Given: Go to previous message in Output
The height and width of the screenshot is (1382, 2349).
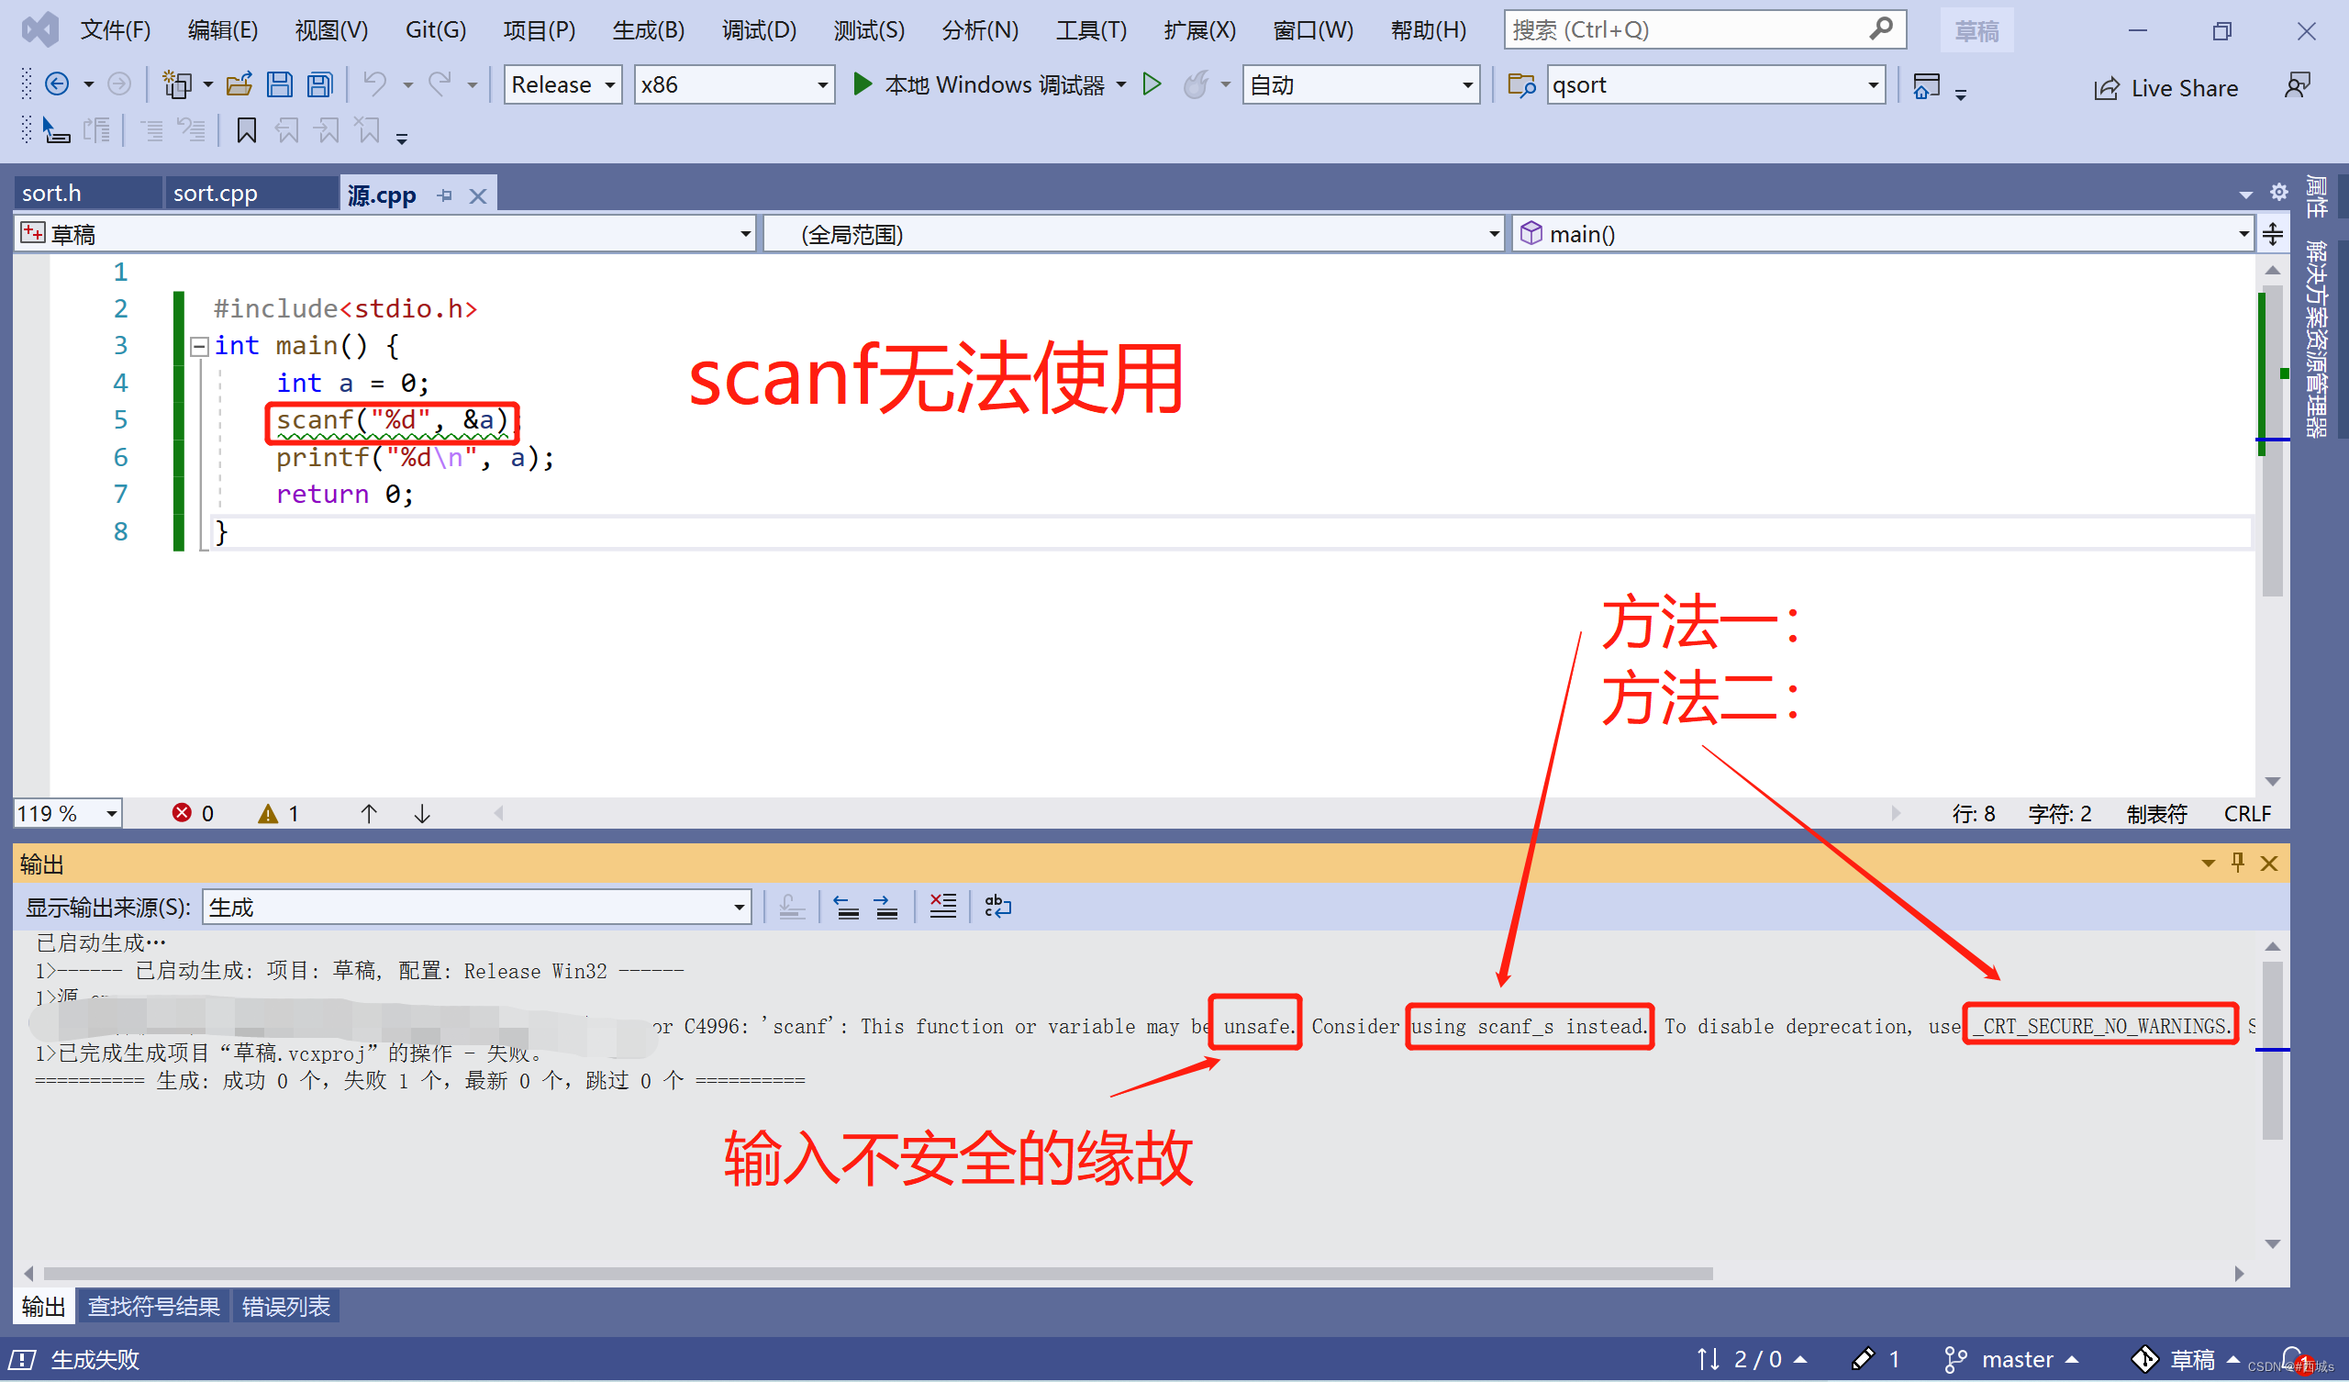Looking at the screenshot, I should 846,907.
